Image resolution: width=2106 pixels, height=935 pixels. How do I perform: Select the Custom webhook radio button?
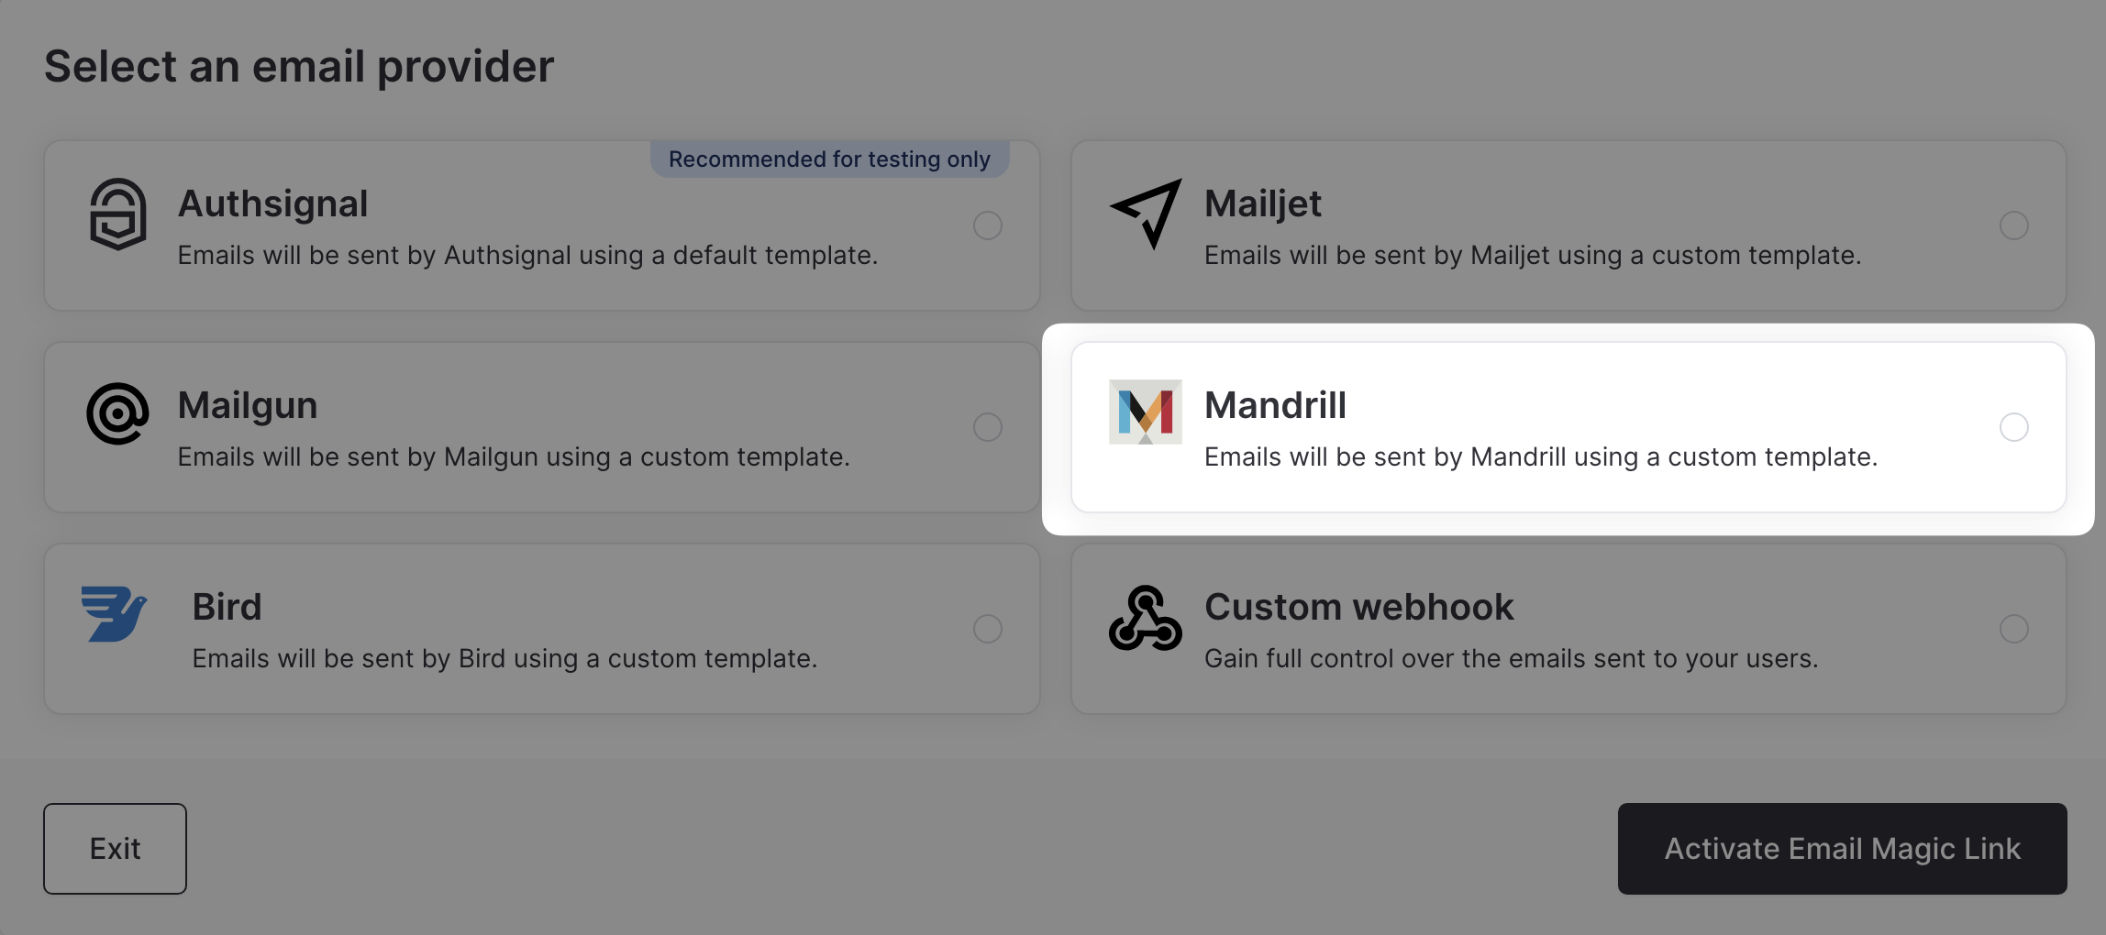pos(2014,629)
